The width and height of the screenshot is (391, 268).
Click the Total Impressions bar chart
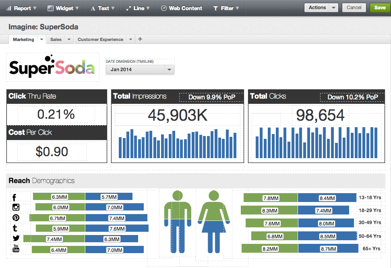tap(178, 144)
